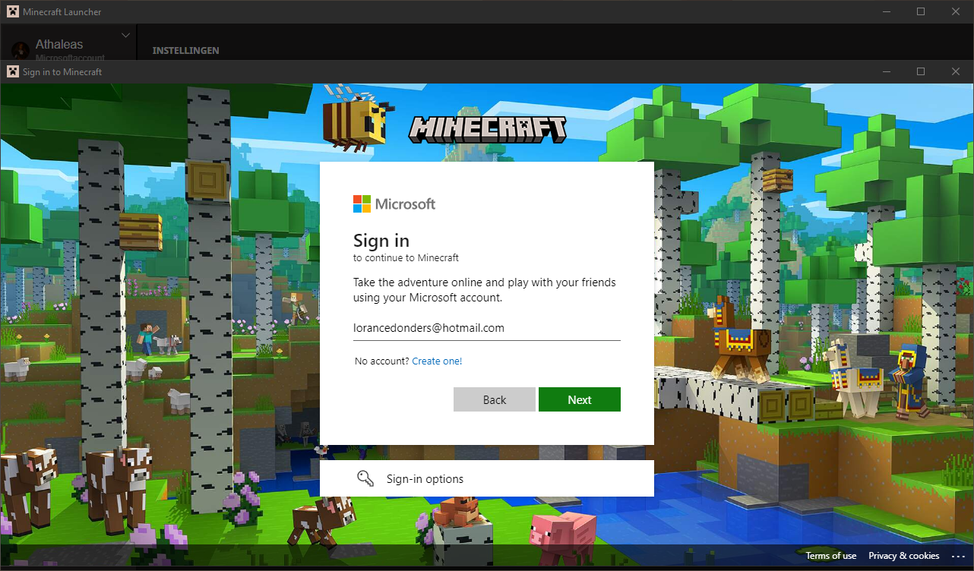Click the creeper icon in the sign-in window title bar
The height and width of the screenshot is (571, 974).
(x=12, y=71)
